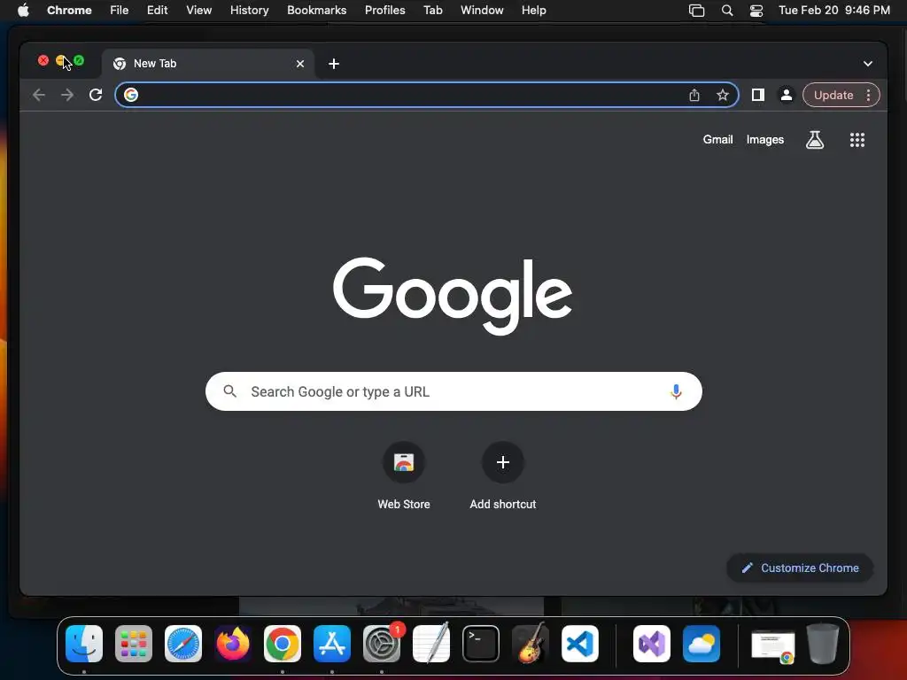Click the Google logo

[453, 296]
